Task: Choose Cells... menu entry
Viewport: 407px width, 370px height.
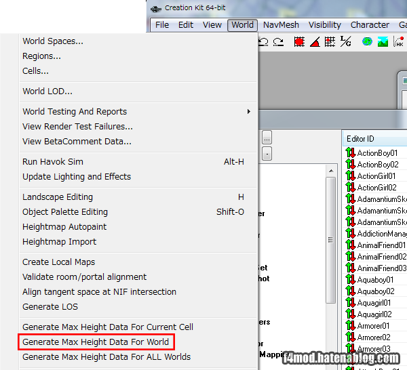Action: click(x=138, y=70)
